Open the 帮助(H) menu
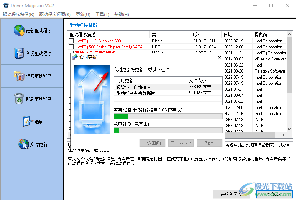The width and height of the screenshot is (296, 200). 122,15
